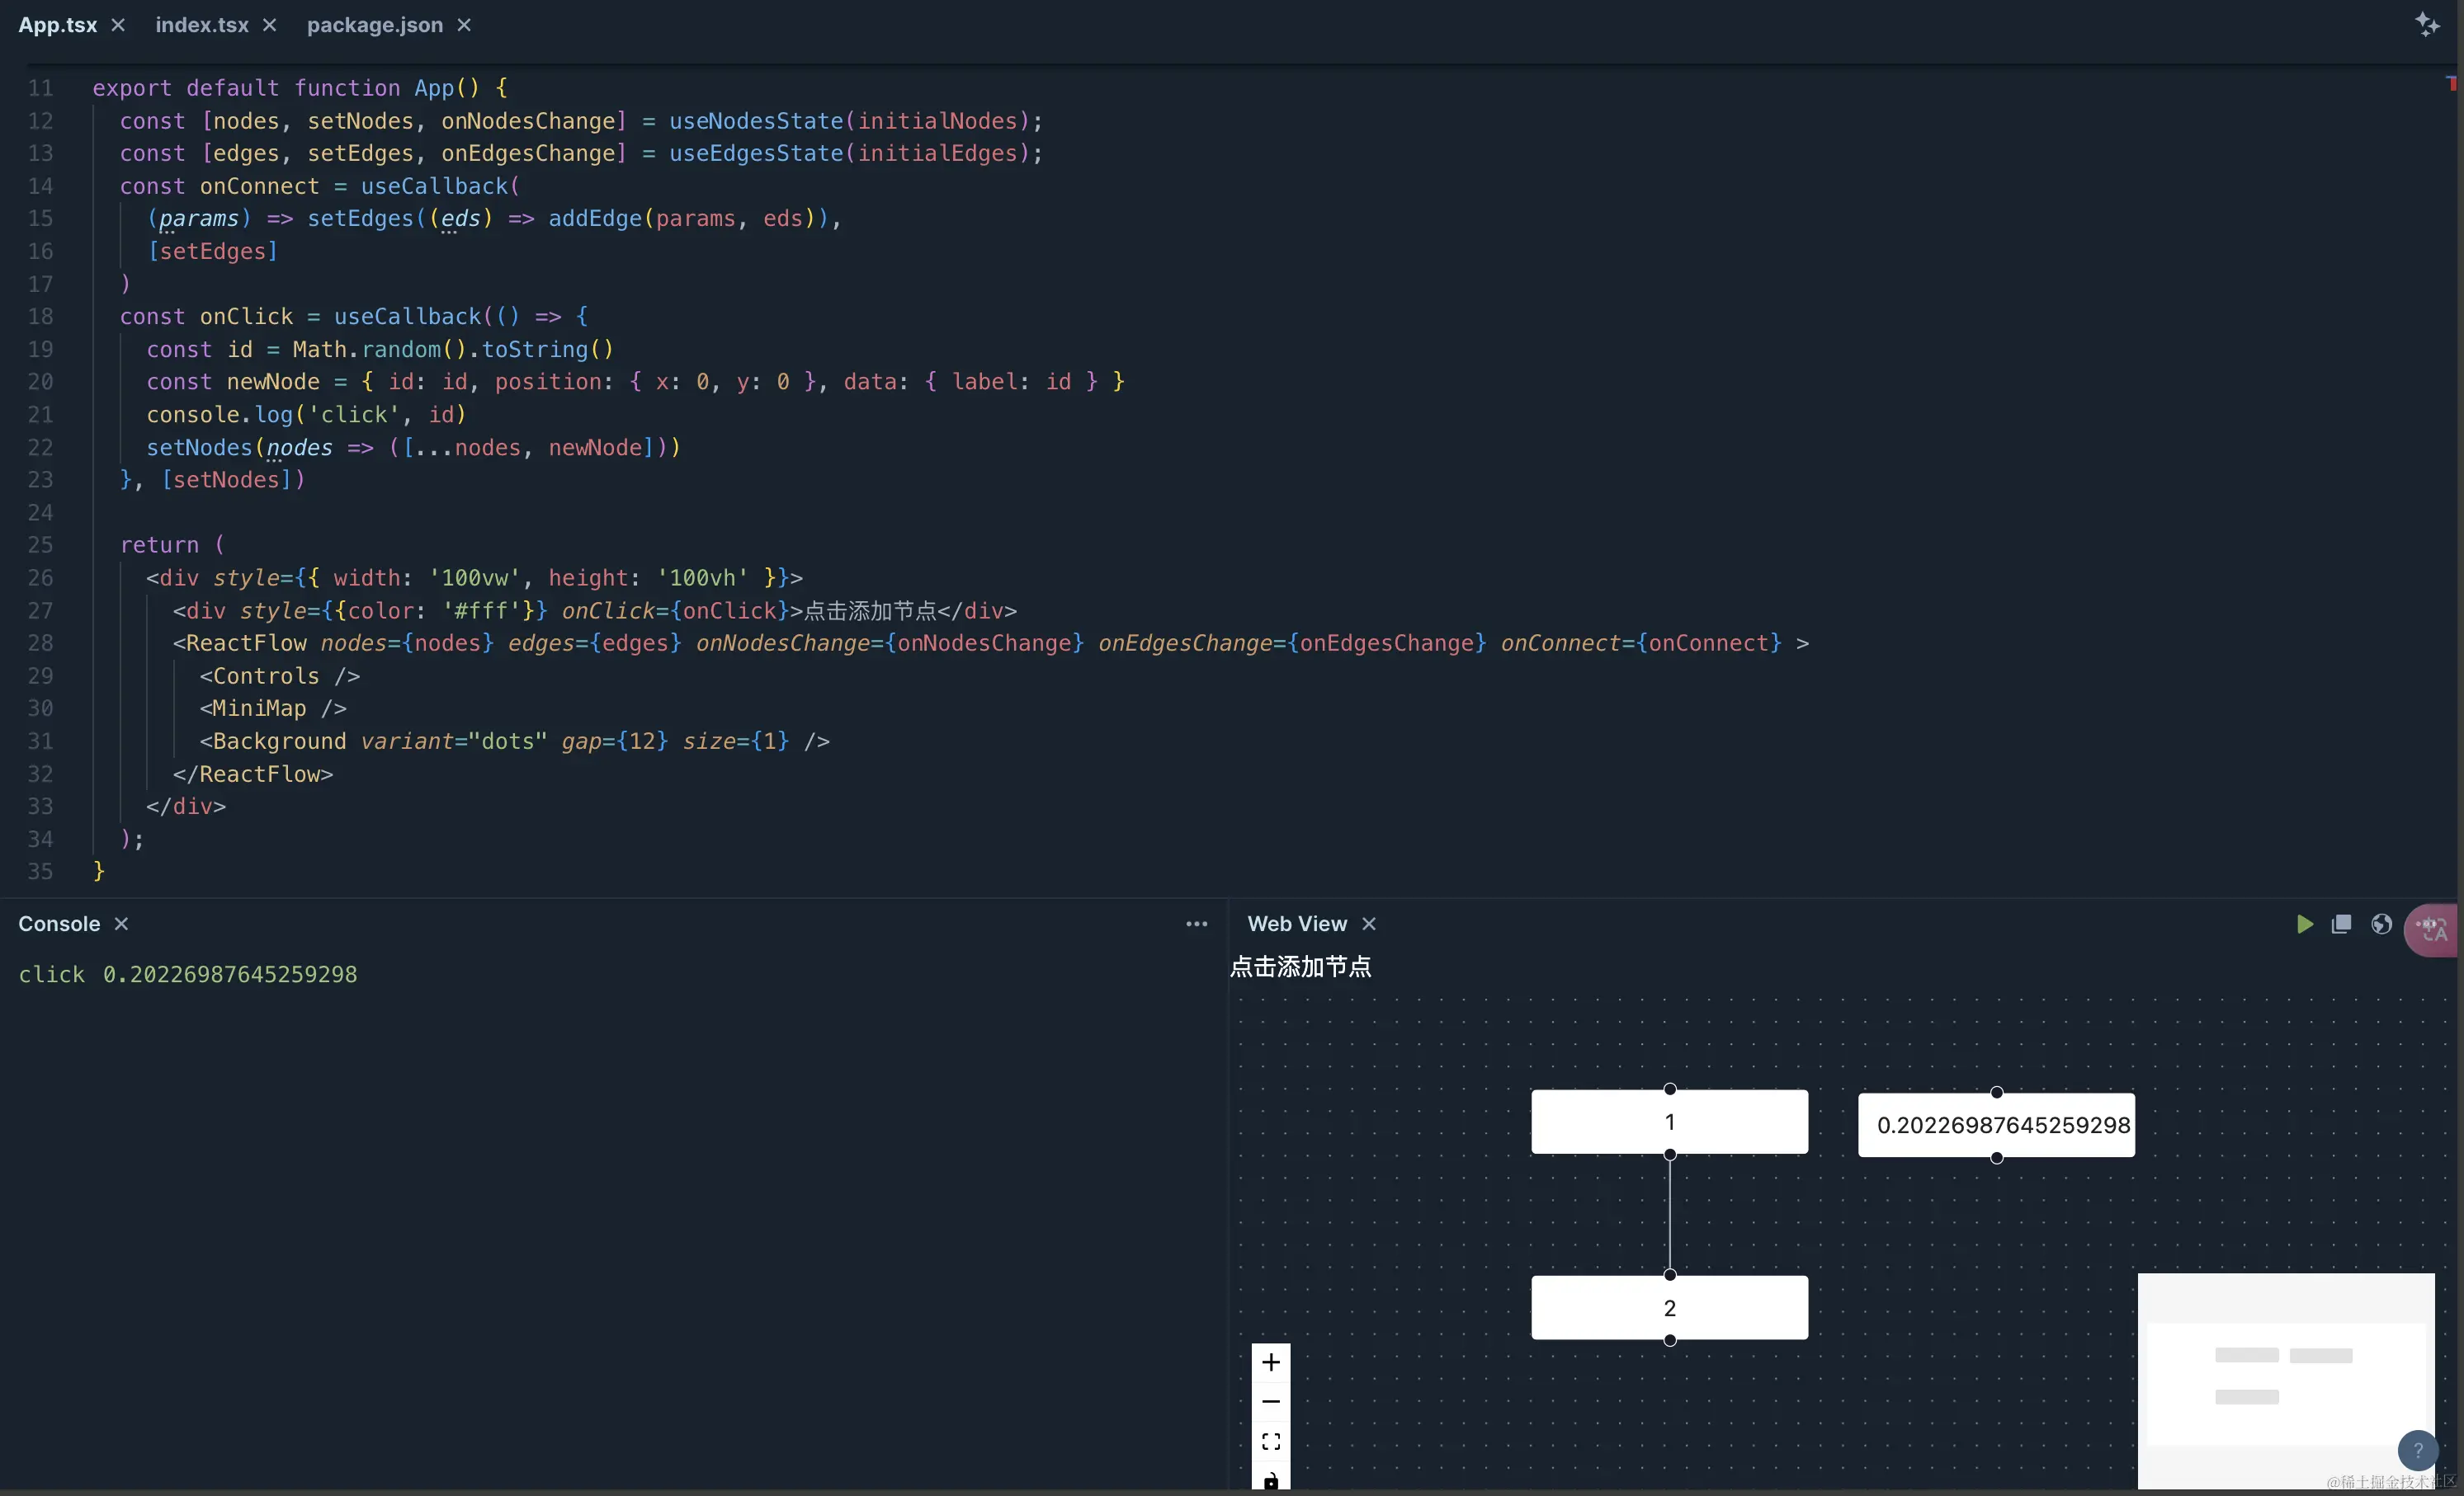
Task: Open the preview in browser via globe icon
Action: tap(2381, 924)
